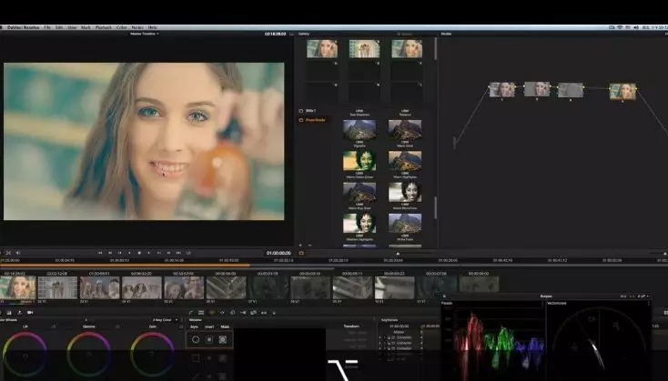Click the stop button in transport controls
The height and width of the screenshot is (381, 668).
[x=139, y=253]
